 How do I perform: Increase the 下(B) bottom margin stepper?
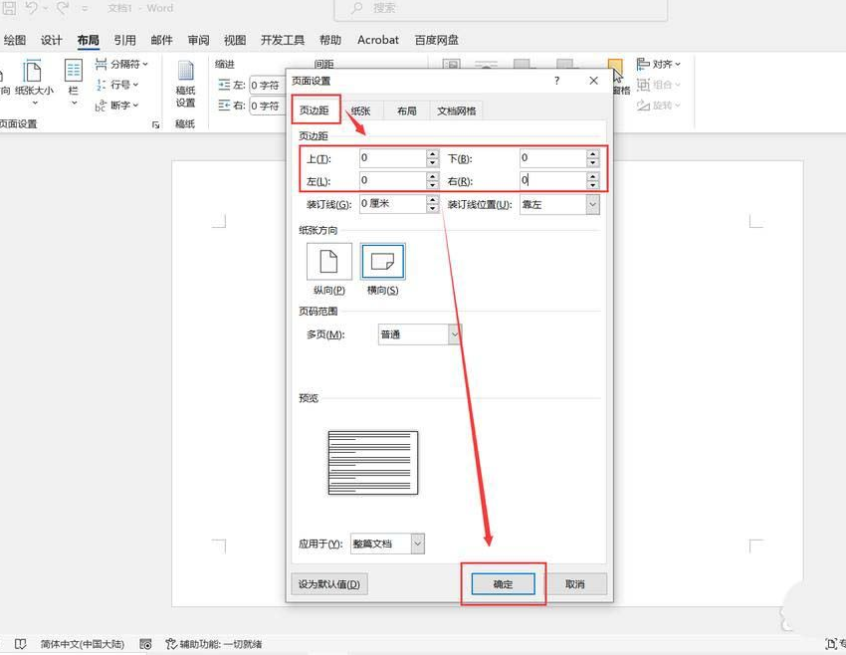click(x=592, y=153)
